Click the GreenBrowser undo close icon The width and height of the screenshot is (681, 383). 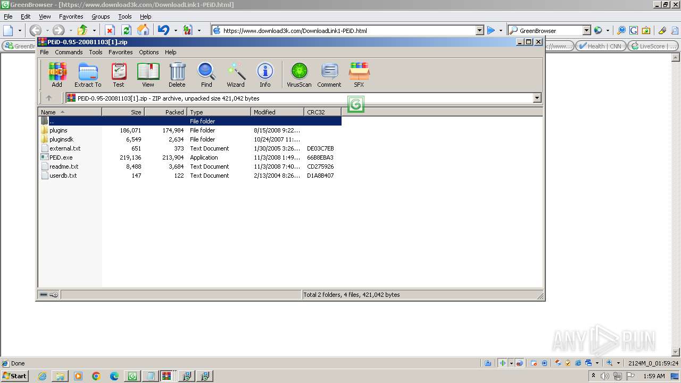(x=163, y=30)
